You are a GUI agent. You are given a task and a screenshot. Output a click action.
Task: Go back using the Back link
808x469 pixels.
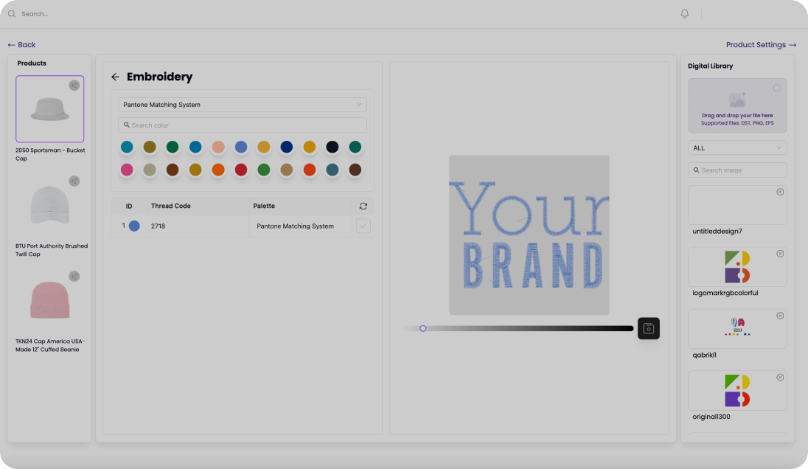coord(21,45)
